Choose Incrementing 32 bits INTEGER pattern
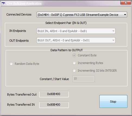 point(74,71)
